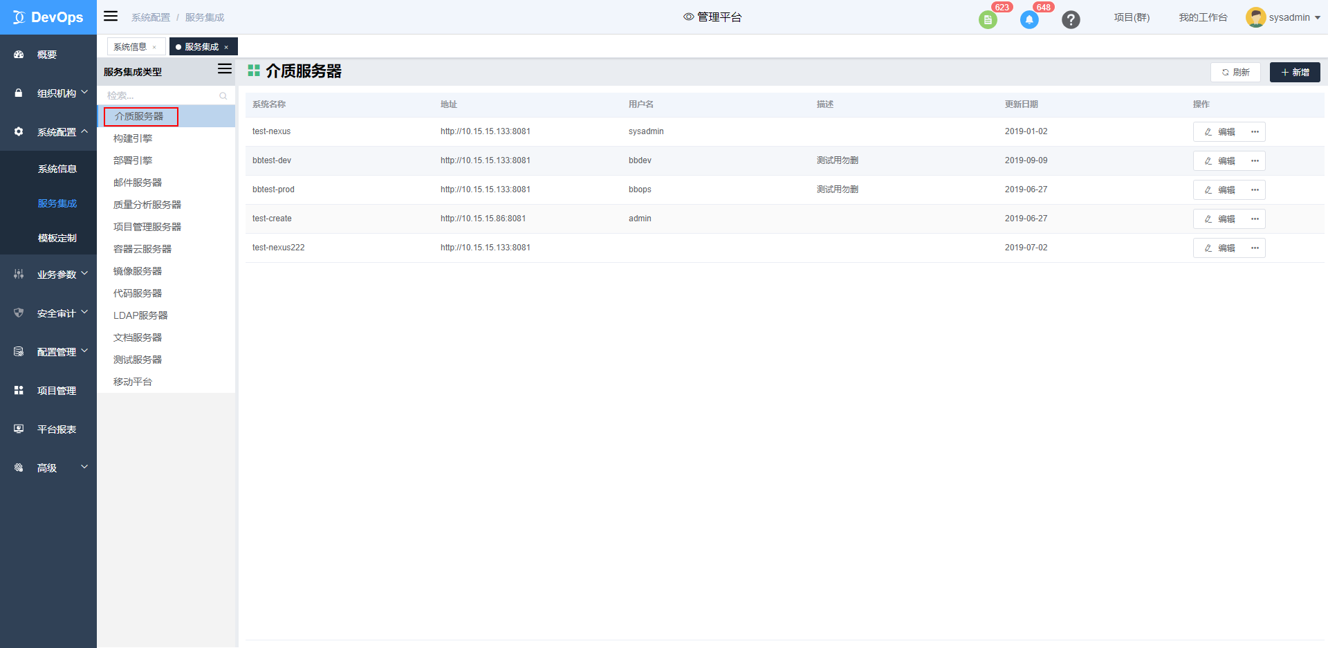1328x648 pixels.
Task: Open more actions for test-nexus row
Action: [1255, 131]
